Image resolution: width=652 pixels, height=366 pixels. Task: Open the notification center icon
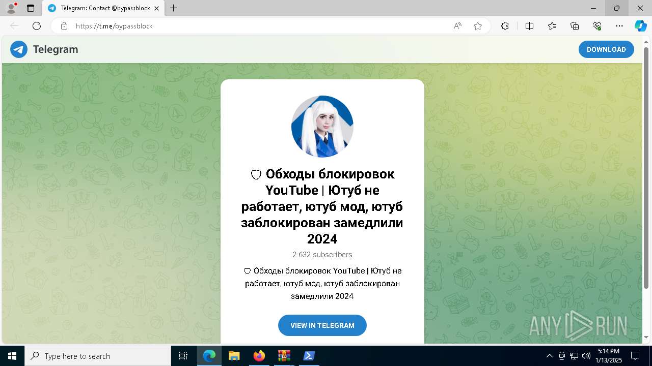coord(635,356)
